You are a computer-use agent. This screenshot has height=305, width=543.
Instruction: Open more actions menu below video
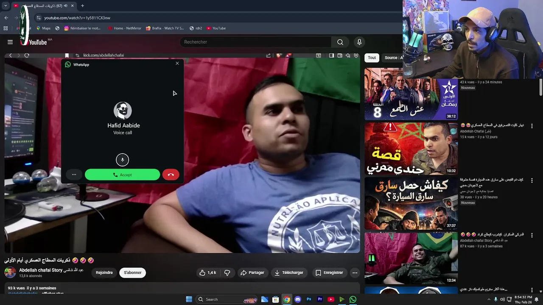coord(355,273)
